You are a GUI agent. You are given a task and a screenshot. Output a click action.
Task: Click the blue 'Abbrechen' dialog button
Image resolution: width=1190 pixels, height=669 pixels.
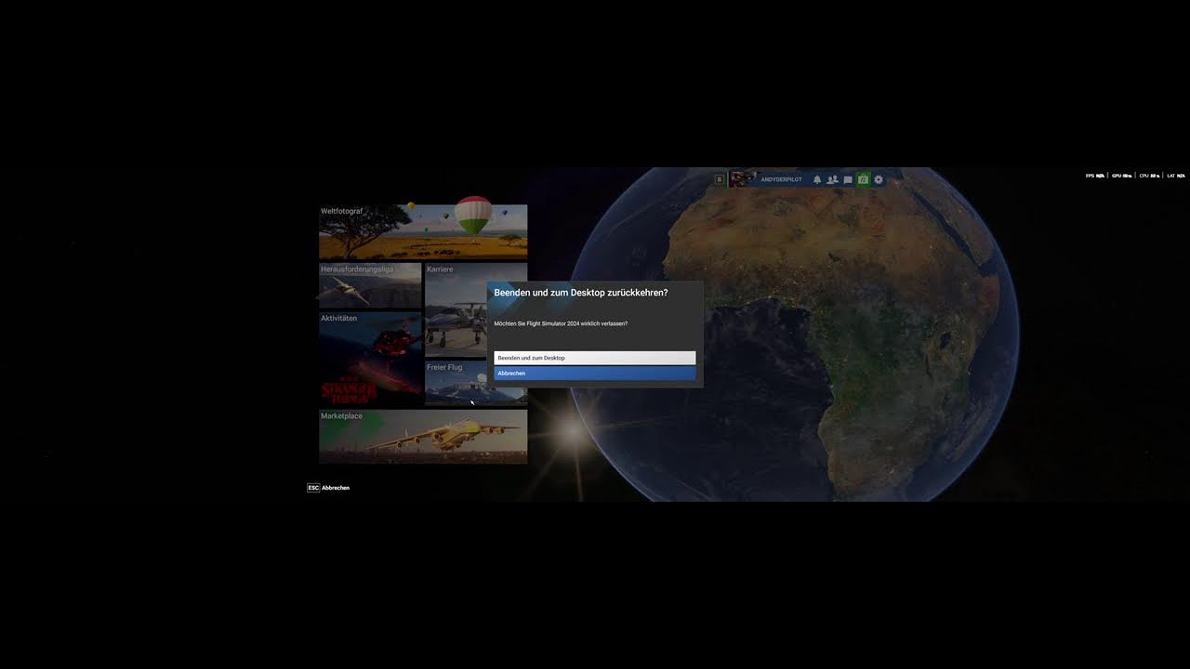pos(594,374)
